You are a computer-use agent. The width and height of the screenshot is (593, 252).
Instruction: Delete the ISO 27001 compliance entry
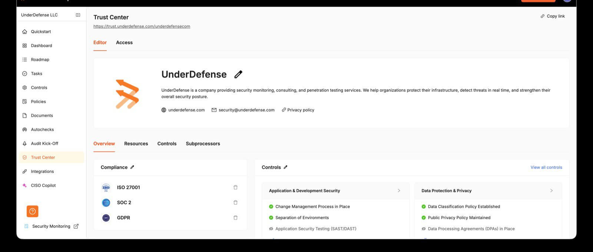235,188
